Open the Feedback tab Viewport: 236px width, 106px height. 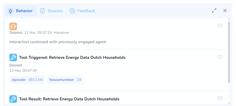coord(82,11)
